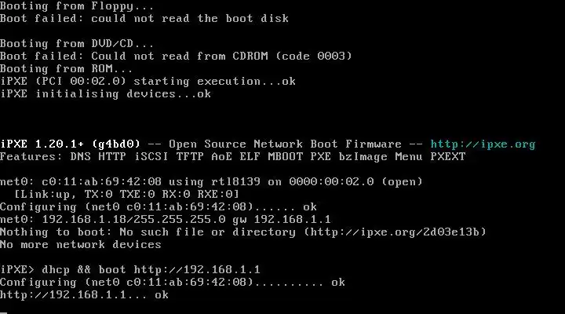Click the boot URL http://192.168.1.1 in command
This screenshot has width=565, height=314.
[197, 270]
